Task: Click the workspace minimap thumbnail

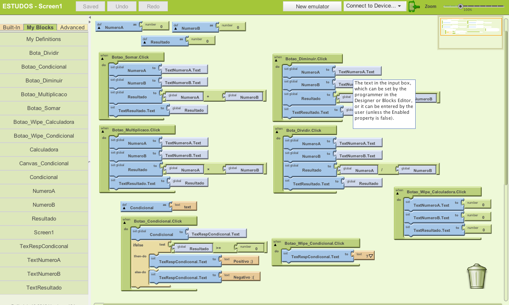Action: pyautogui.click(x=471, y=27)
